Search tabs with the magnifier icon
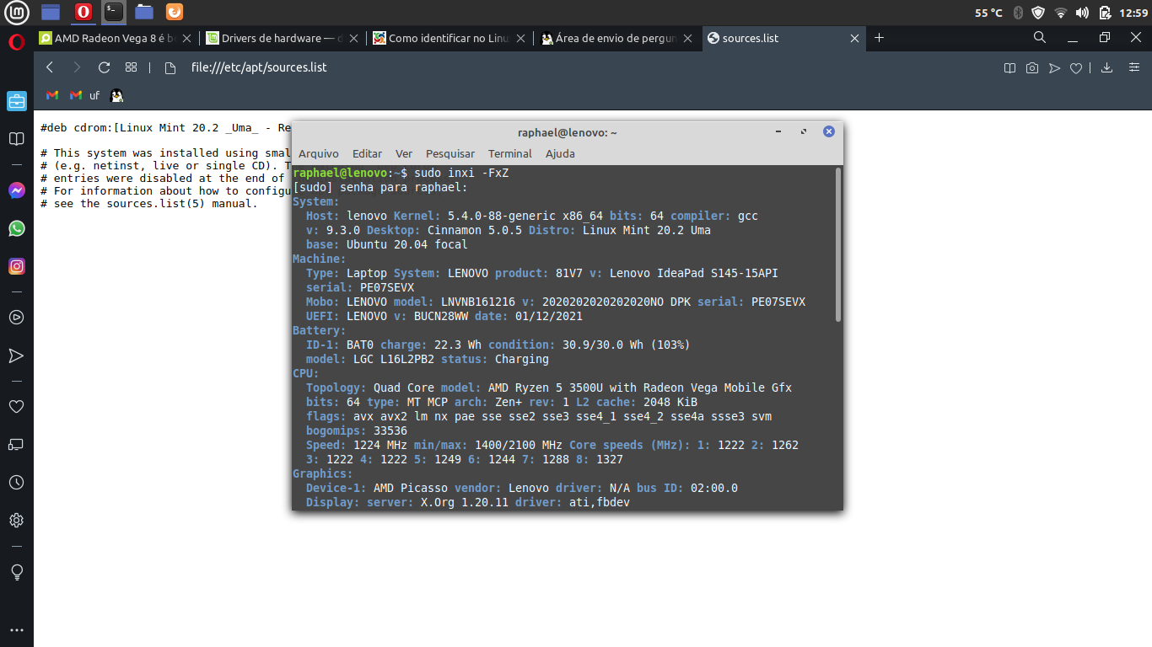Screen dimensions: 1152x647 [x=1040, y=38]
